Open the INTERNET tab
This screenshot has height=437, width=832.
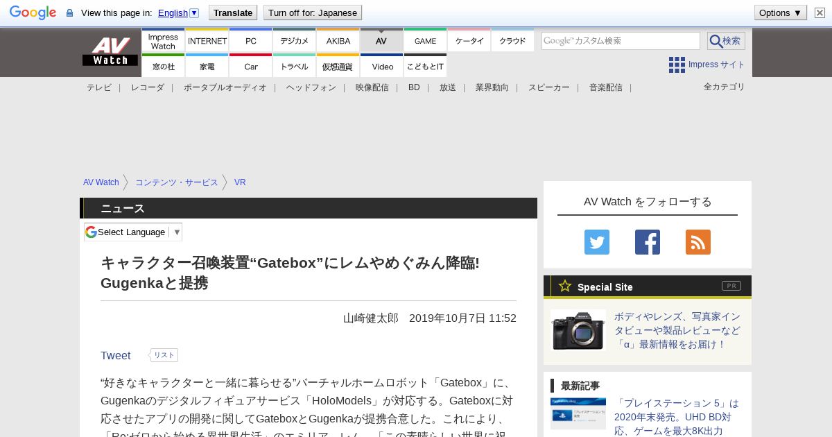207,41
